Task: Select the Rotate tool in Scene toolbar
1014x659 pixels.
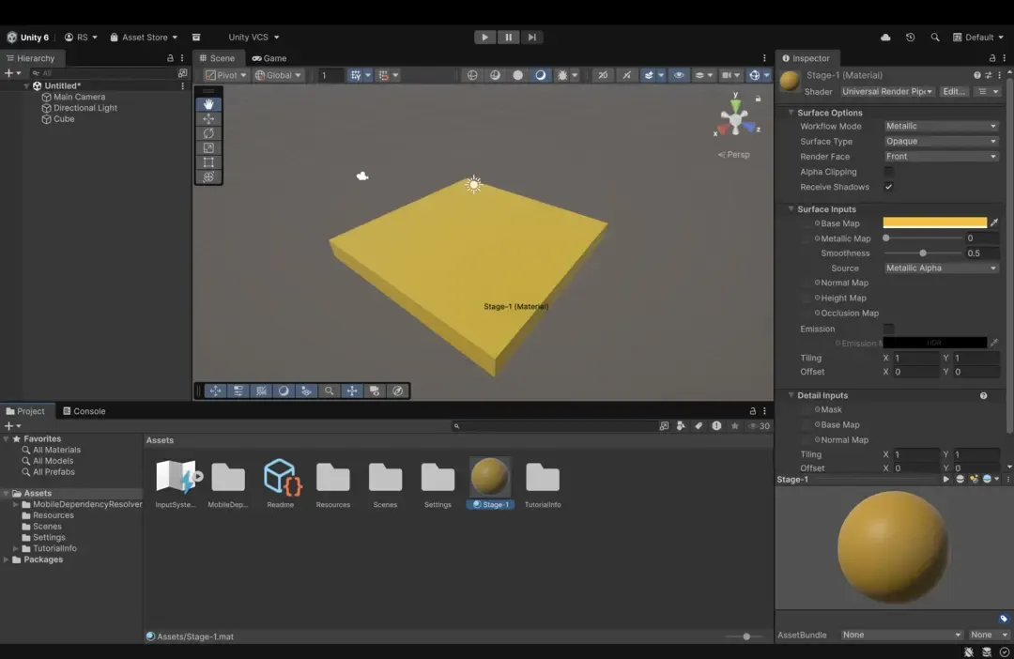Action: click(208, 133)
